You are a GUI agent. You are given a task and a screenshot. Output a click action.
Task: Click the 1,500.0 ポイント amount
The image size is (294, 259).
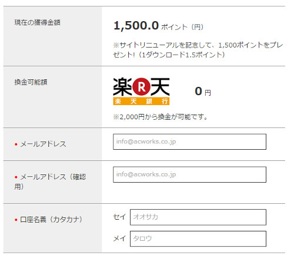159,26
